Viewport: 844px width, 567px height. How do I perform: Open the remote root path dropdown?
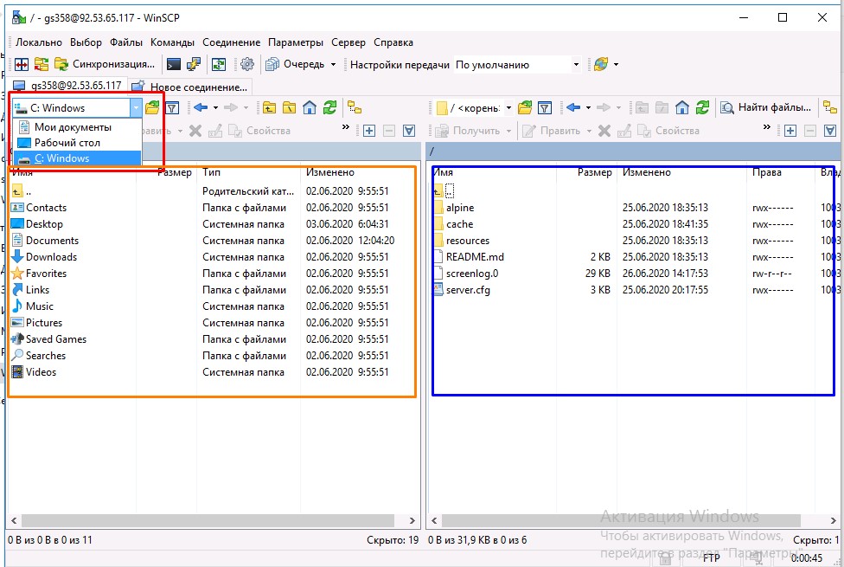click(x=508, y=108)
